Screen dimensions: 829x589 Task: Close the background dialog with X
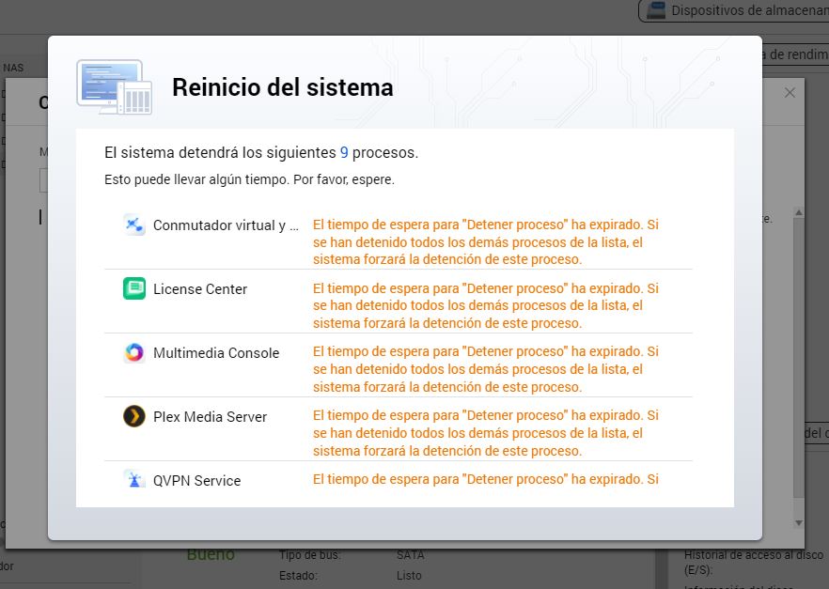[790, 92]
